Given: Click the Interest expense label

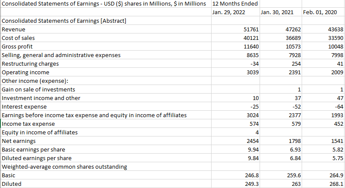Looking at the screenshot, I should 24,107.
